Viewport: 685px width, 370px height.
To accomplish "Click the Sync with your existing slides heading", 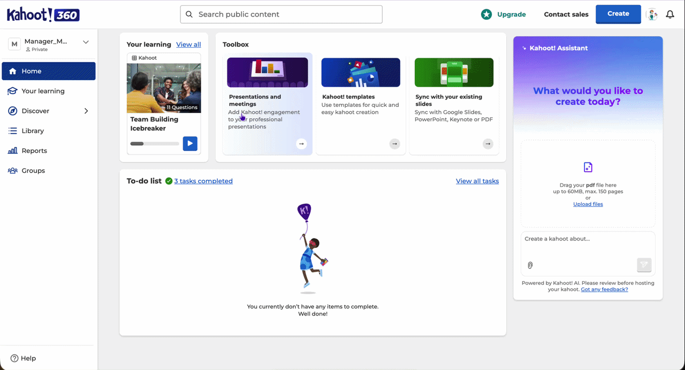I will (448, 101).
